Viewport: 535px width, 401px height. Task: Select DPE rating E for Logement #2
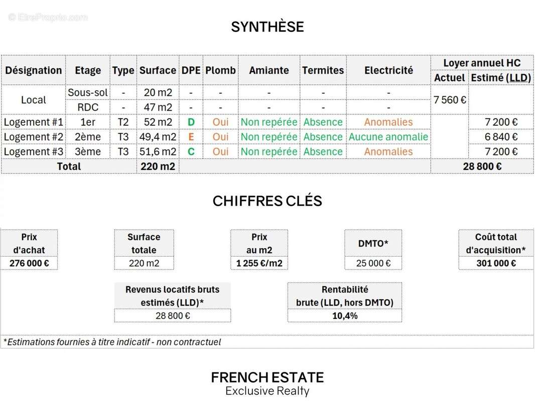(x=191, y=137)
